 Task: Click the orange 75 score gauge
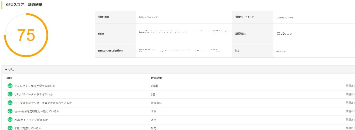tap(26, 35)
